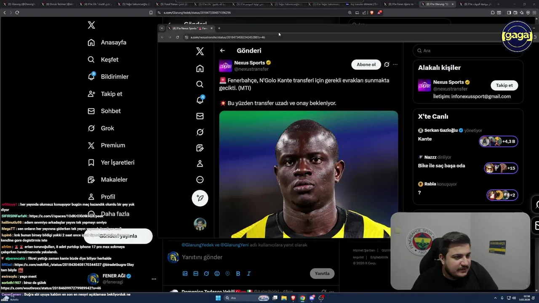
Task: Toggle bold formatting in reply
Action: coord(238,274)
